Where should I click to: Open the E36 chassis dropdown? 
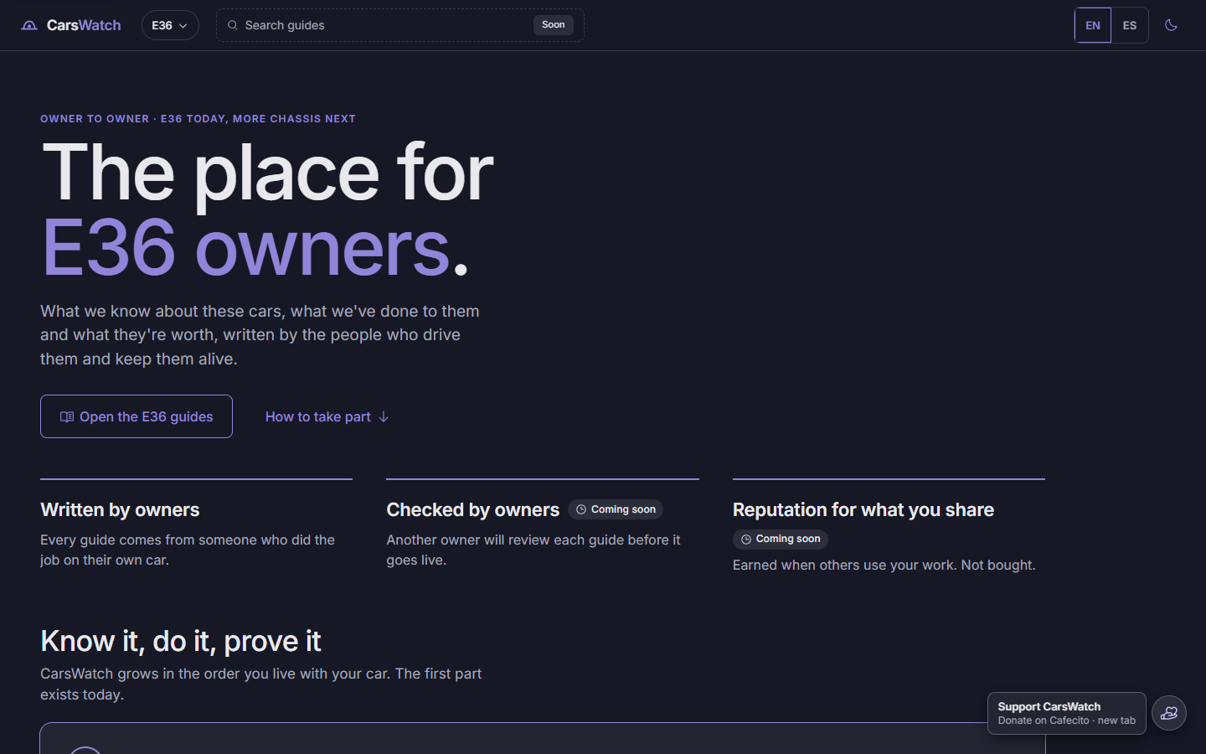[x=170, y=25]
